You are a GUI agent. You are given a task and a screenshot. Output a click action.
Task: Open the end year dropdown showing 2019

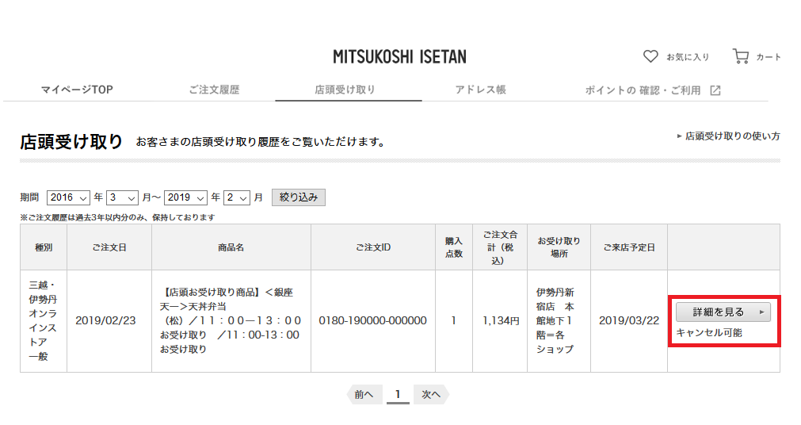coord(185,197)
